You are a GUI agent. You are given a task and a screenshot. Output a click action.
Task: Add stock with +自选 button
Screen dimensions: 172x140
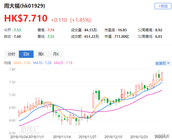pyautogui.click(x=163, y=6)
